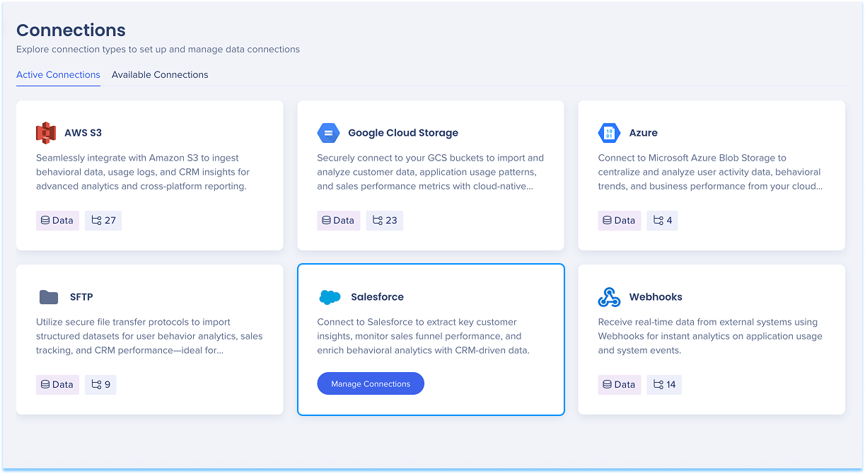Viewport: 865px width, 474px height.
Task: Click the 14 connections badge on Webhooks
Action: click(x=664, y=385)
